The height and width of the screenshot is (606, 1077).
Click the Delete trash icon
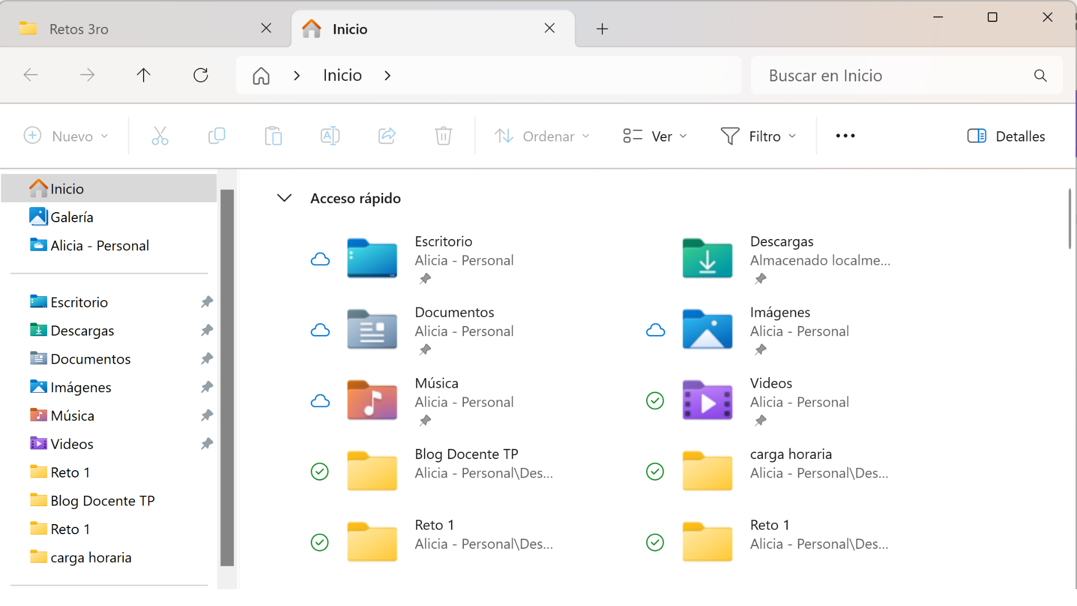[443, 136]
